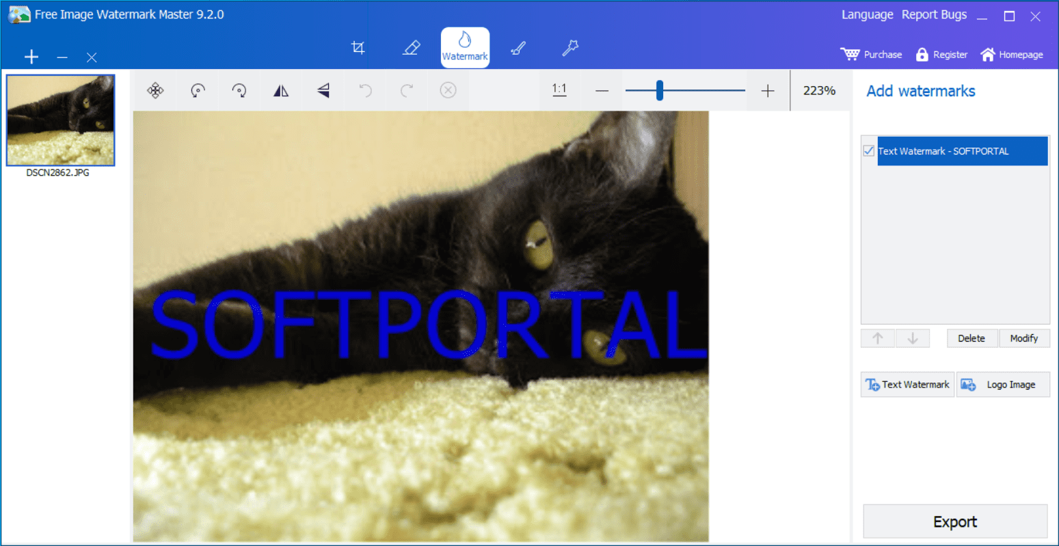The image size is (1059, 546).
Task: Click the zoom slider handle
Action: click(x=660, y=90)
